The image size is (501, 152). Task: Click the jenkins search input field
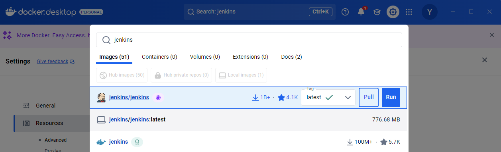tap(249, 40)
